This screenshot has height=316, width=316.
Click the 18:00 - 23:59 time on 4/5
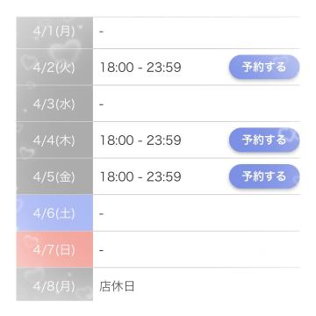tap(140, 176)
